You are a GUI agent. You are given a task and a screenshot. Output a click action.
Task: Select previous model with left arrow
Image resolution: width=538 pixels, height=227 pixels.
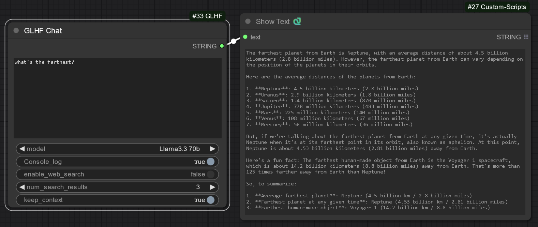22,149
